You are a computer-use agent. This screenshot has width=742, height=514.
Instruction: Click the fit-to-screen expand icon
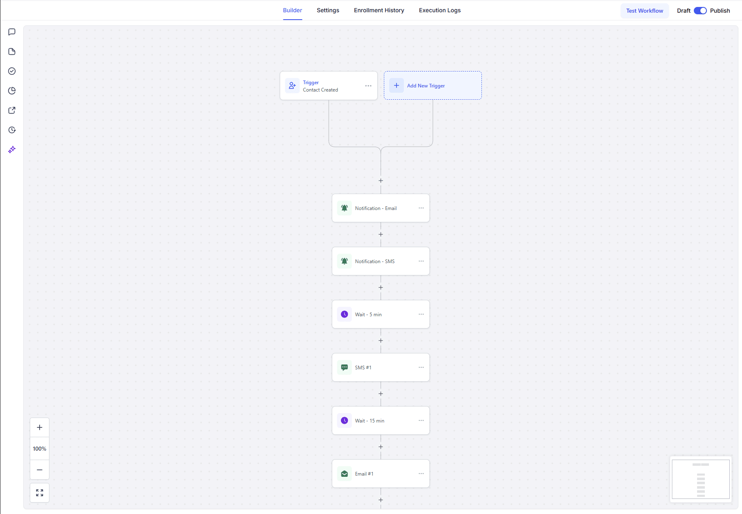pyautogui.click(x=40, y=493)
